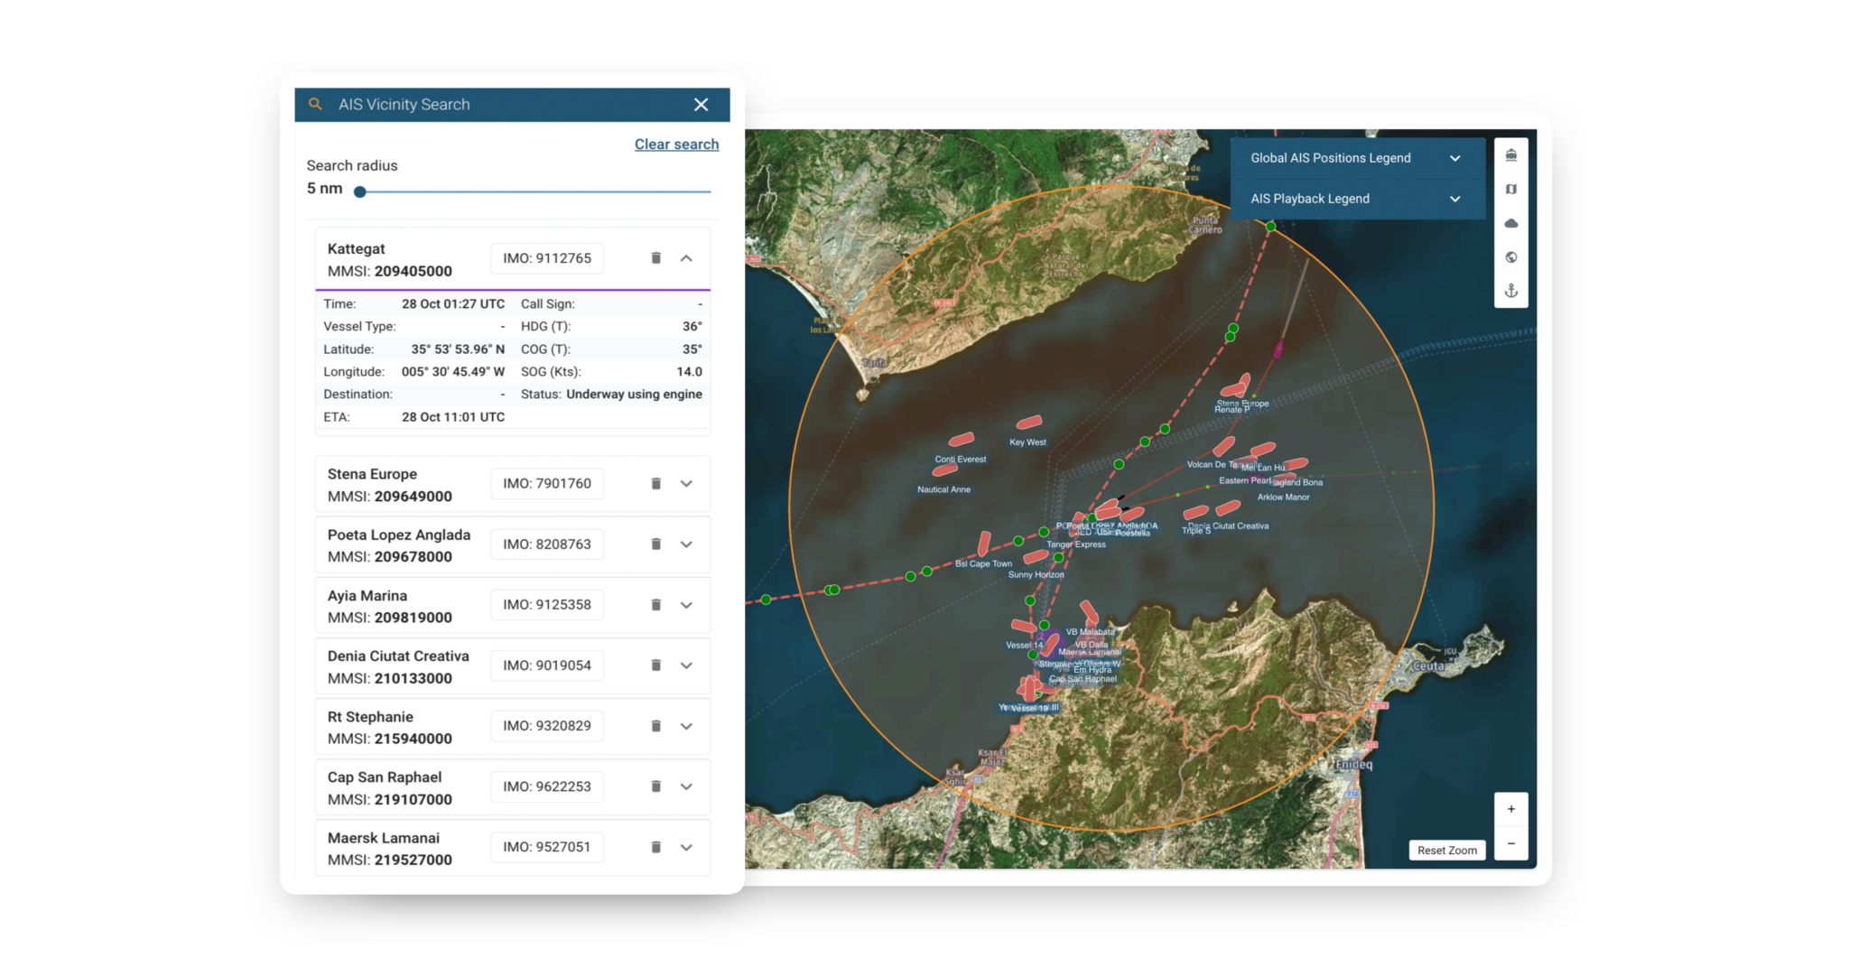Select the anchor ports icon
Image resolution: width=1849 pixels, height=968 pixels.
pos(1510,290)
